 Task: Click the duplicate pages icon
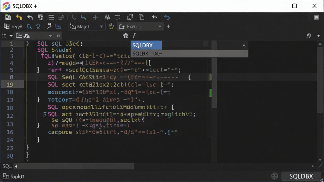pos(141,17)
